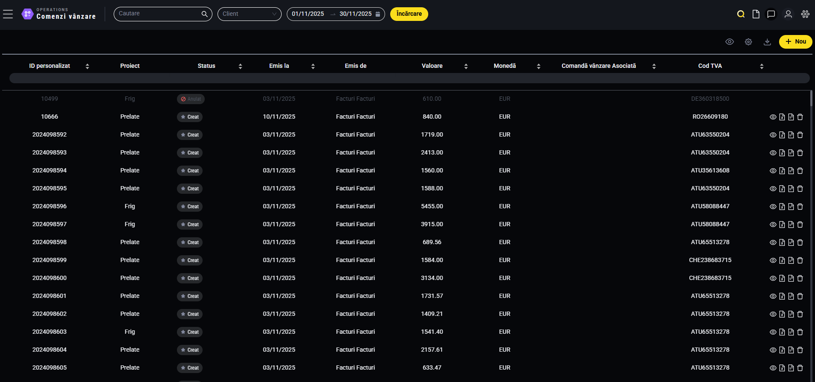Click the vertical table scrollbar thumb
Image resolution: width=815 pixels, height=382 pixels.
coord(811,99)
